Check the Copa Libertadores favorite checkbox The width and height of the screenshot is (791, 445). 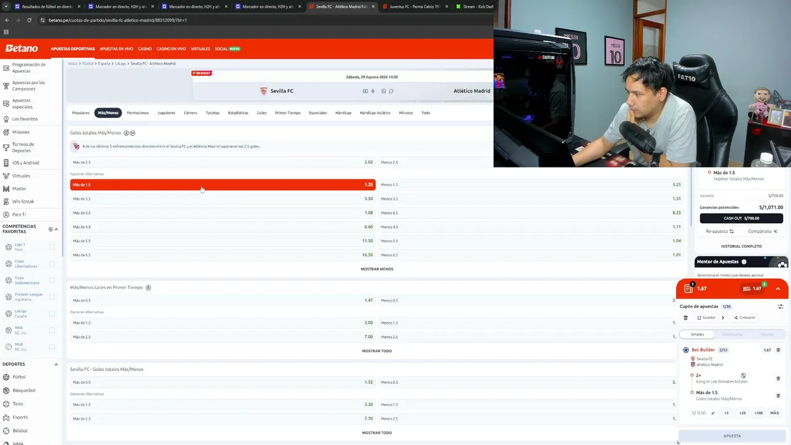[x=52, y=264]
